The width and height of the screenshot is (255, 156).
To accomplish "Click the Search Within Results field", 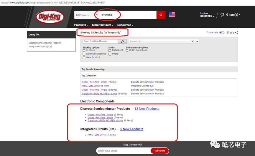I will point(100,42).
